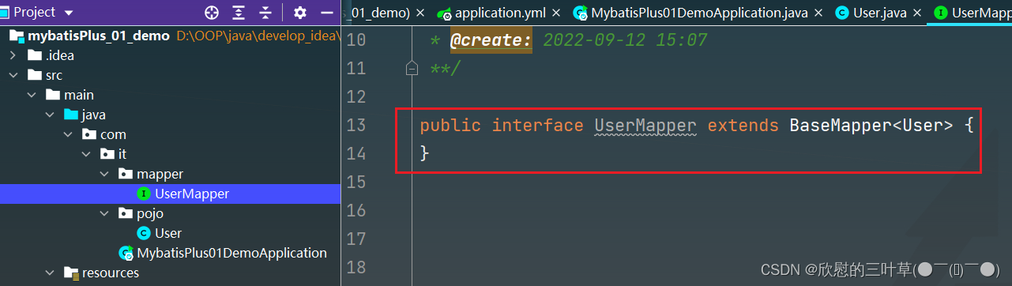Click the Expand All icon in Project panel
Viewport: 1012px width, 286px height.
239,13
